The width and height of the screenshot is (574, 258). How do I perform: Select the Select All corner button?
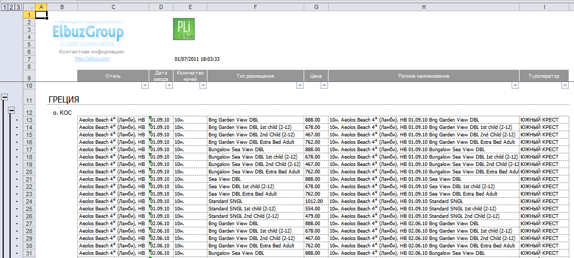point(29,7)
